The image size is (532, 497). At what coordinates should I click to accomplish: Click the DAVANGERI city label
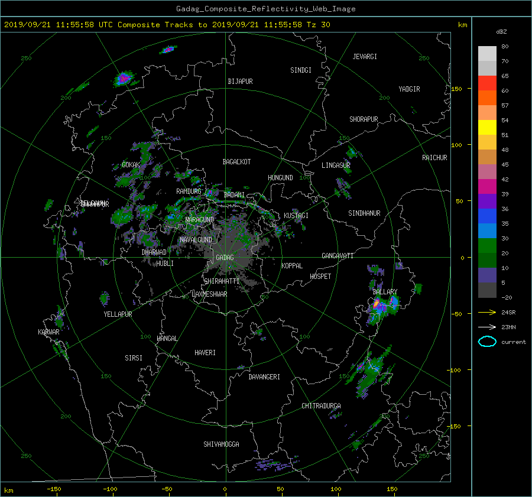(x=264, y=377)
